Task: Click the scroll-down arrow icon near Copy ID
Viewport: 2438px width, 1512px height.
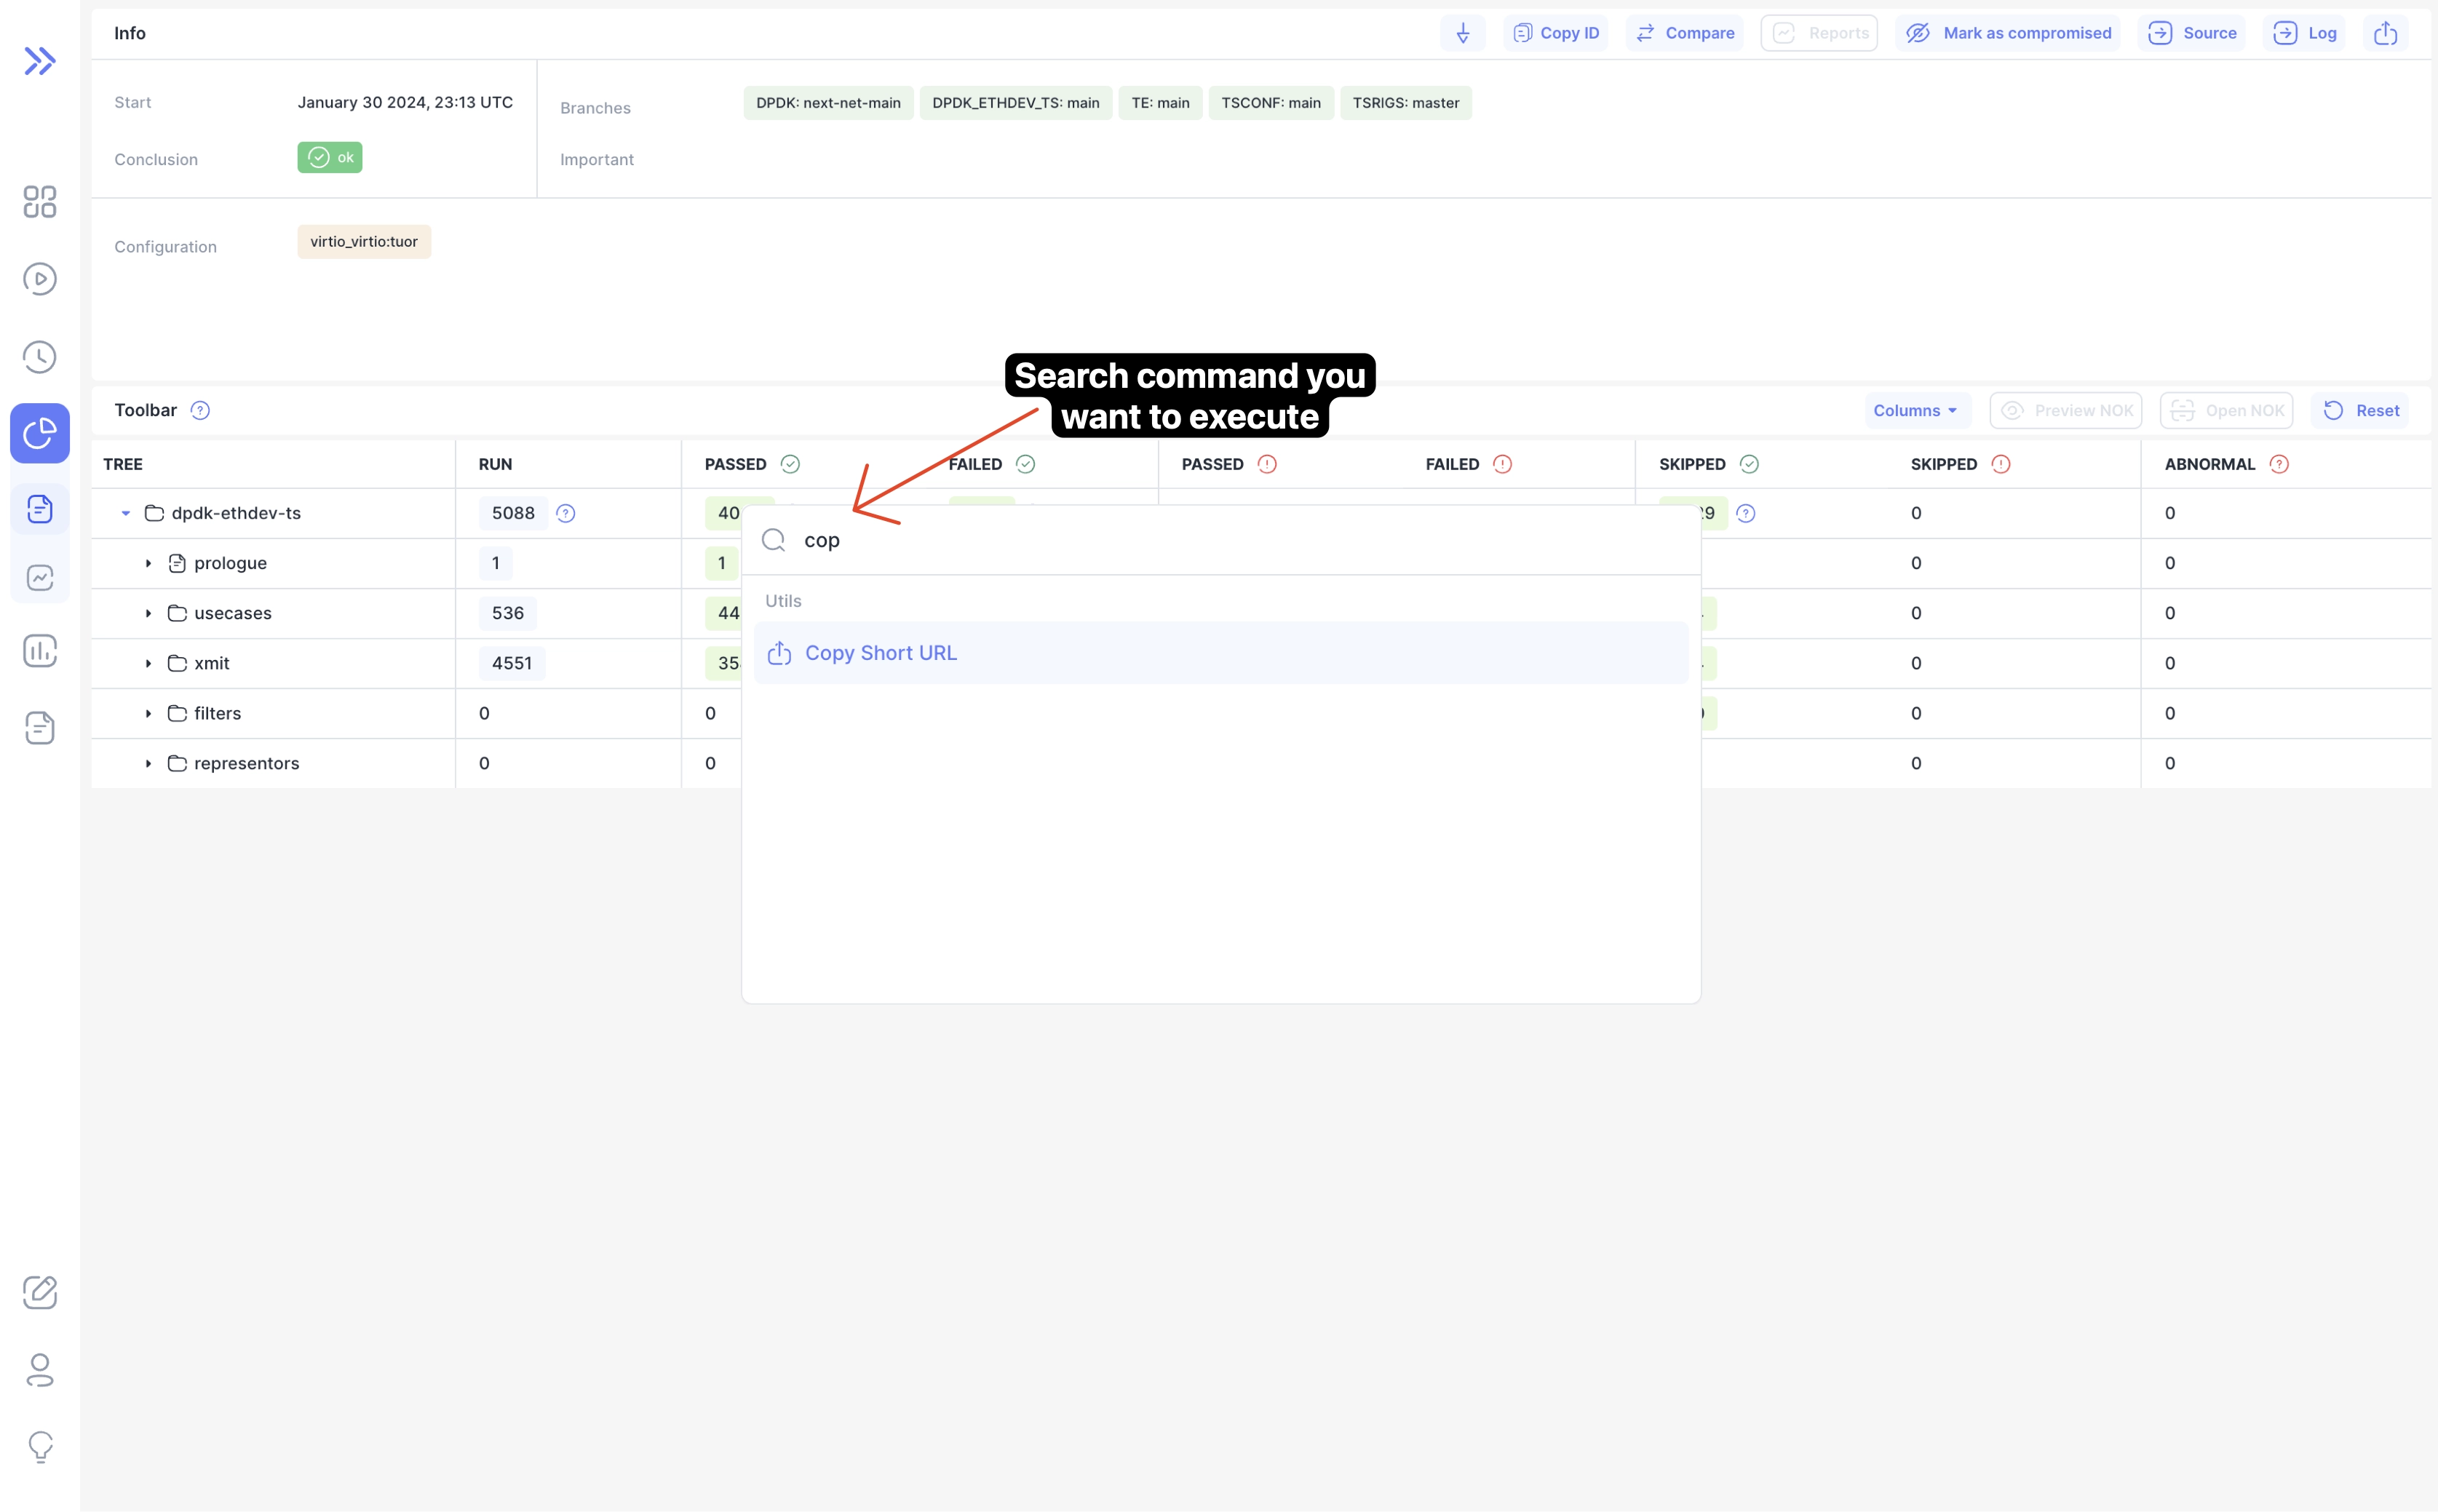Action: coord(1462,33)
